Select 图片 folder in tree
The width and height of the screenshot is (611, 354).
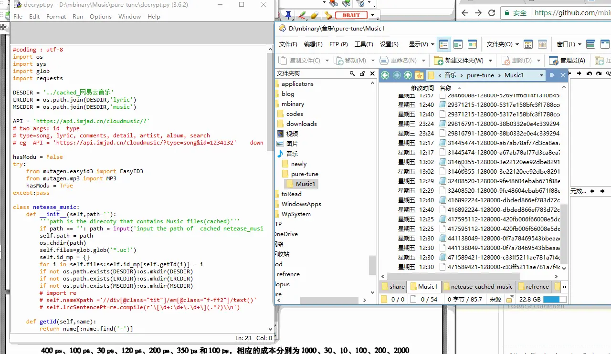click(x=292, y=144)
